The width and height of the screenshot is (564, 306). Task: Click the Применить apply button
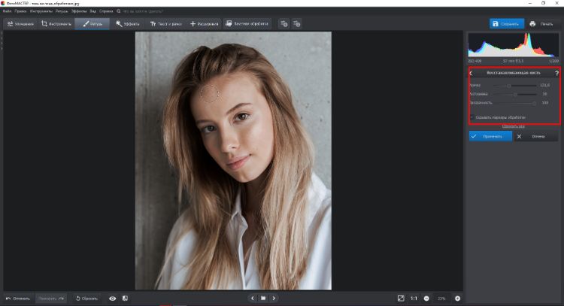pyautogui.click(x=490, y=136)
